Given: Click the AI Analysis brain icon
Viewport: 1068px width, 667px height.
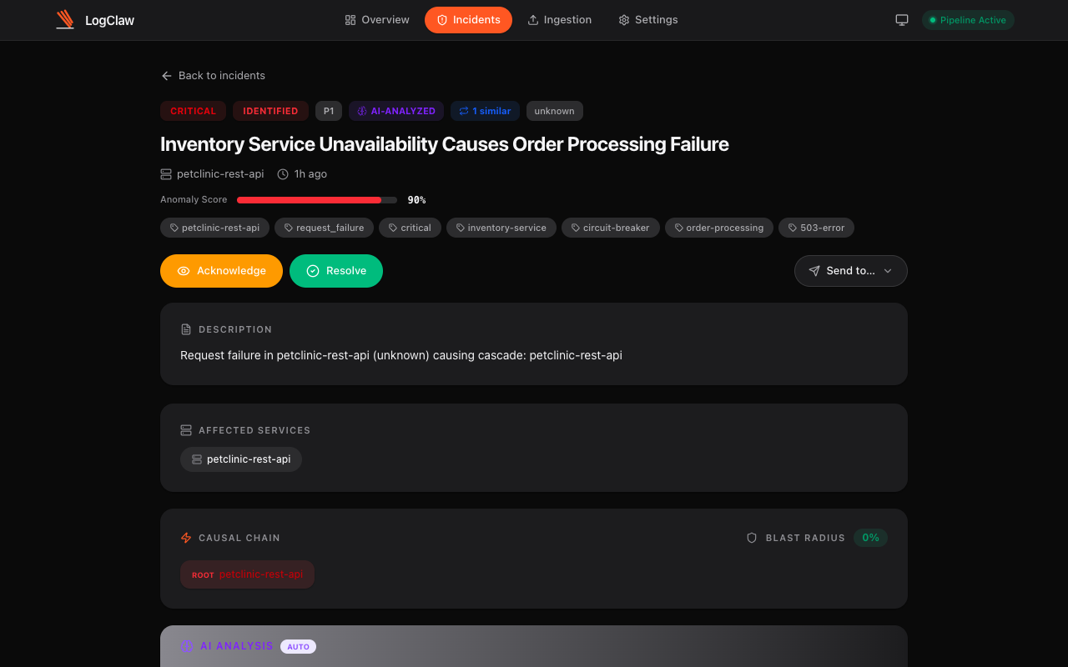Looking at the screenshot, I should pos(185,646).
